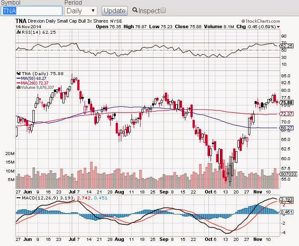Click the Inspect magnifying glass icon

[x=135, y=10]
